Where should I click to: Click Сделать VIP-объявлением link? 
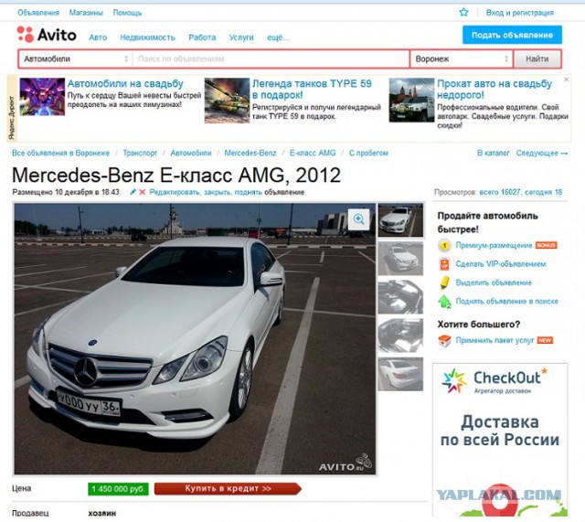(x=501, y=264)
